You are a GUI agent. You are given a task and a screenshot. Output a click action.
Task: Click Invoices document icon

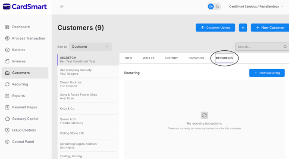pos(7,61)
